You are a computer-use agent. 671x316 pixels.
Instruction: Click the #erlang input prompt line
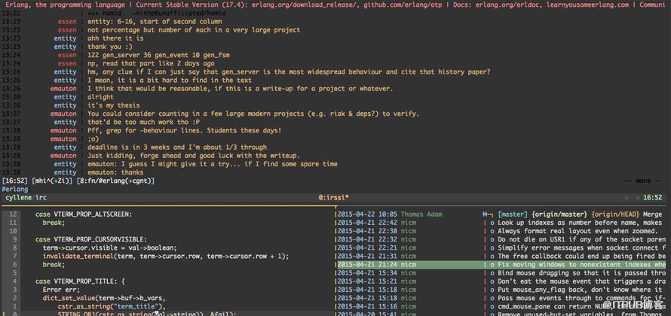point(15,189)
